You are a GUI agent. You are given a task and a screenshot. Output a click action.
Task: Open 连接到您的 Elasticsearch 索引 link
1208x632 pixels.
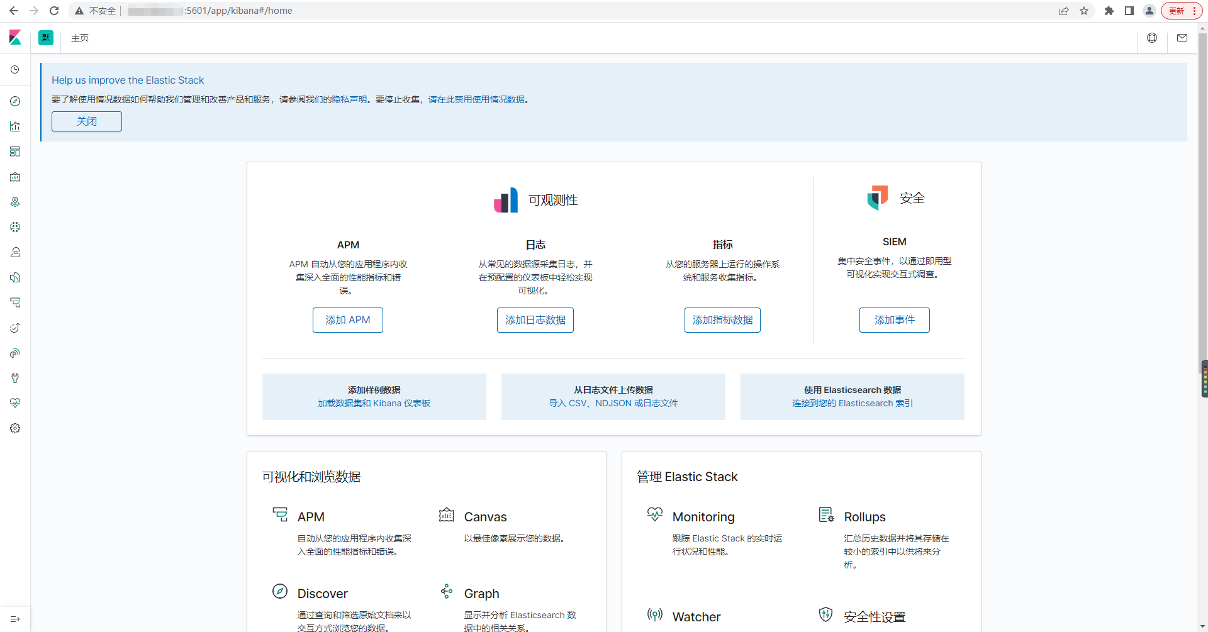[x=853, y=403]
